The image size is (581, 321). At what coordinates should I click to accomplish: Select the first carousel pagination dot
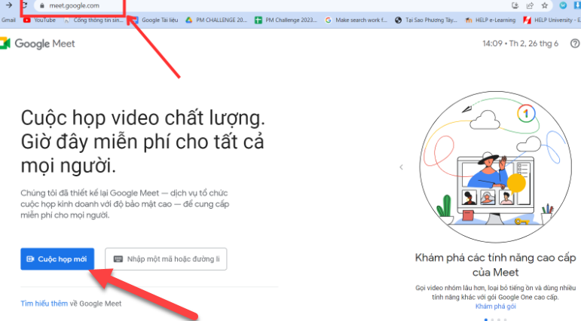click(x=485, y=319)
